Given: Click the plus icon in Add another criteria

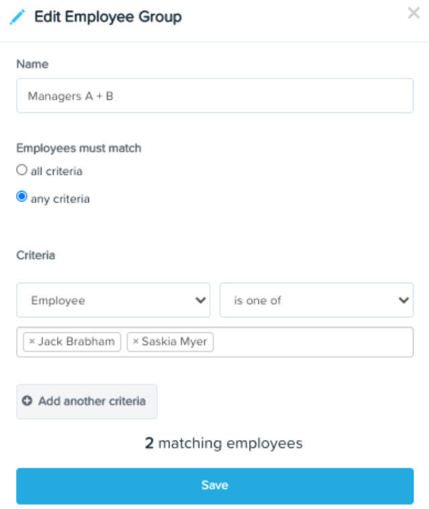Looking at the screenshot, I should pyautogui.click(x=27, y=401).
